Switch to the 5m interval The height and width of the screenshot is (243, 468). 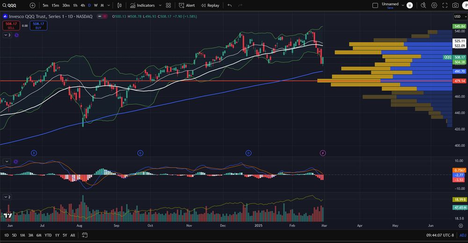pos(45,5)
